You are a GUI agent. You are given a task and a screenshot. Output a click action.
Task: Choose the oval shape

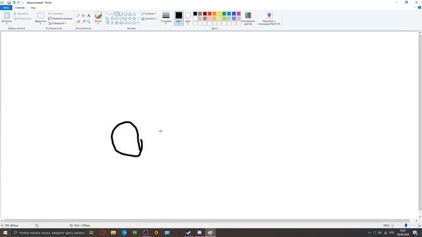[117, 14]
